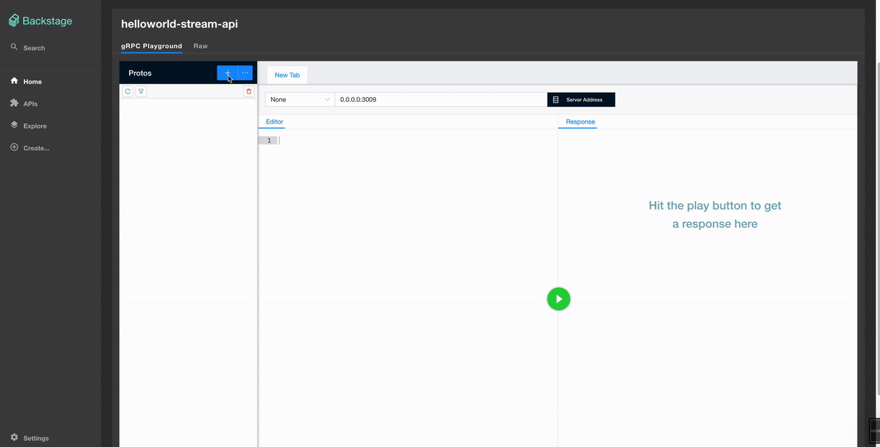Open the None environment dropdown
Screen dimensions: 880x447
[300, 100]
